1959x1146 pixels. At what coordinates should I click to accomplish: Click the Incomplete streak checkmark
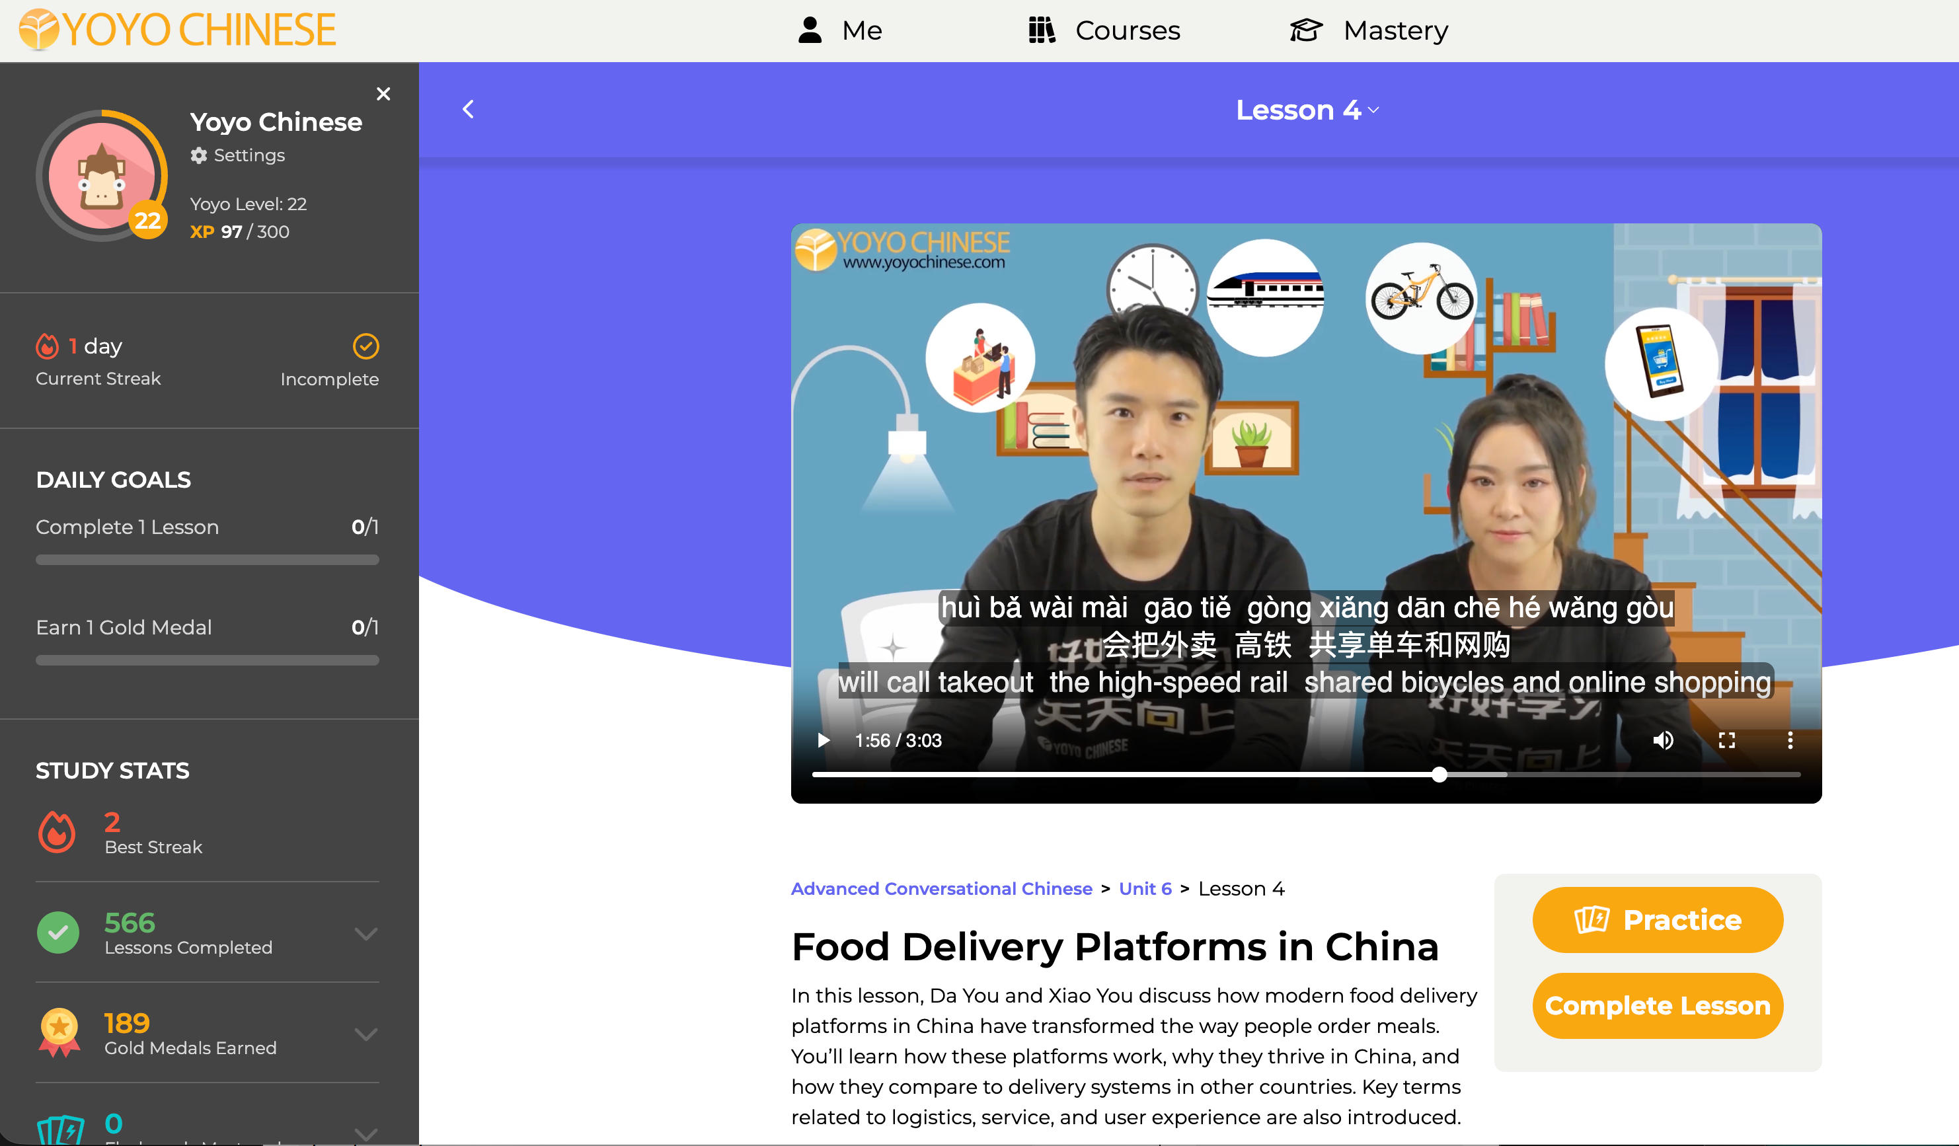point(366,346)
